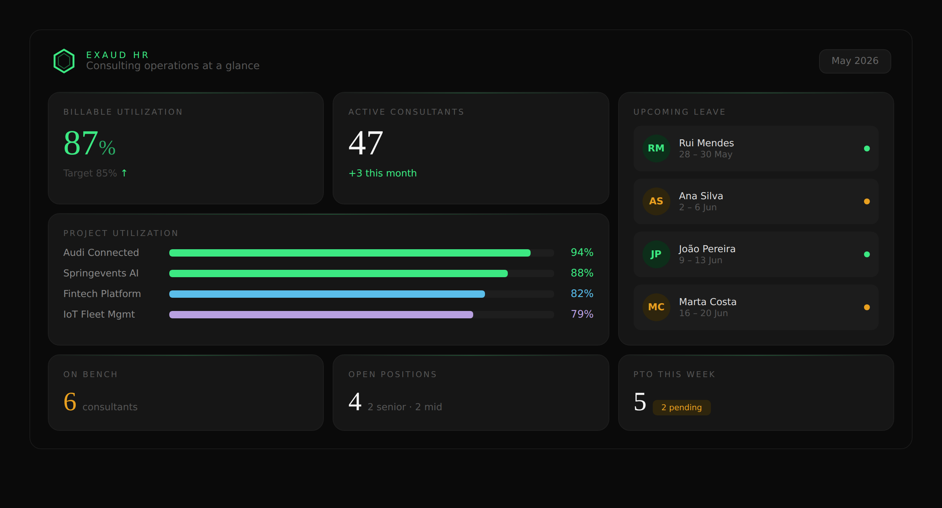Select Marta Costa leave entry name
The image size is (942, 508).
pyautogui.click(x=708, y=302)
